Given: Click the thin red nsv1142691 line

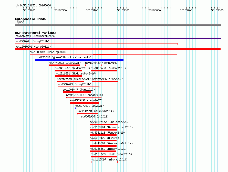Looking at the screenshot, I should pyautogui.click(x=88, y=114).
